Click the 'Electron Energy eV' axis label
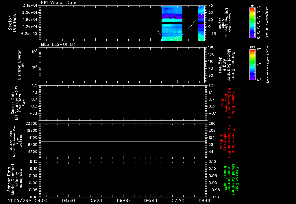296x204 pixels. pos(21,65)
